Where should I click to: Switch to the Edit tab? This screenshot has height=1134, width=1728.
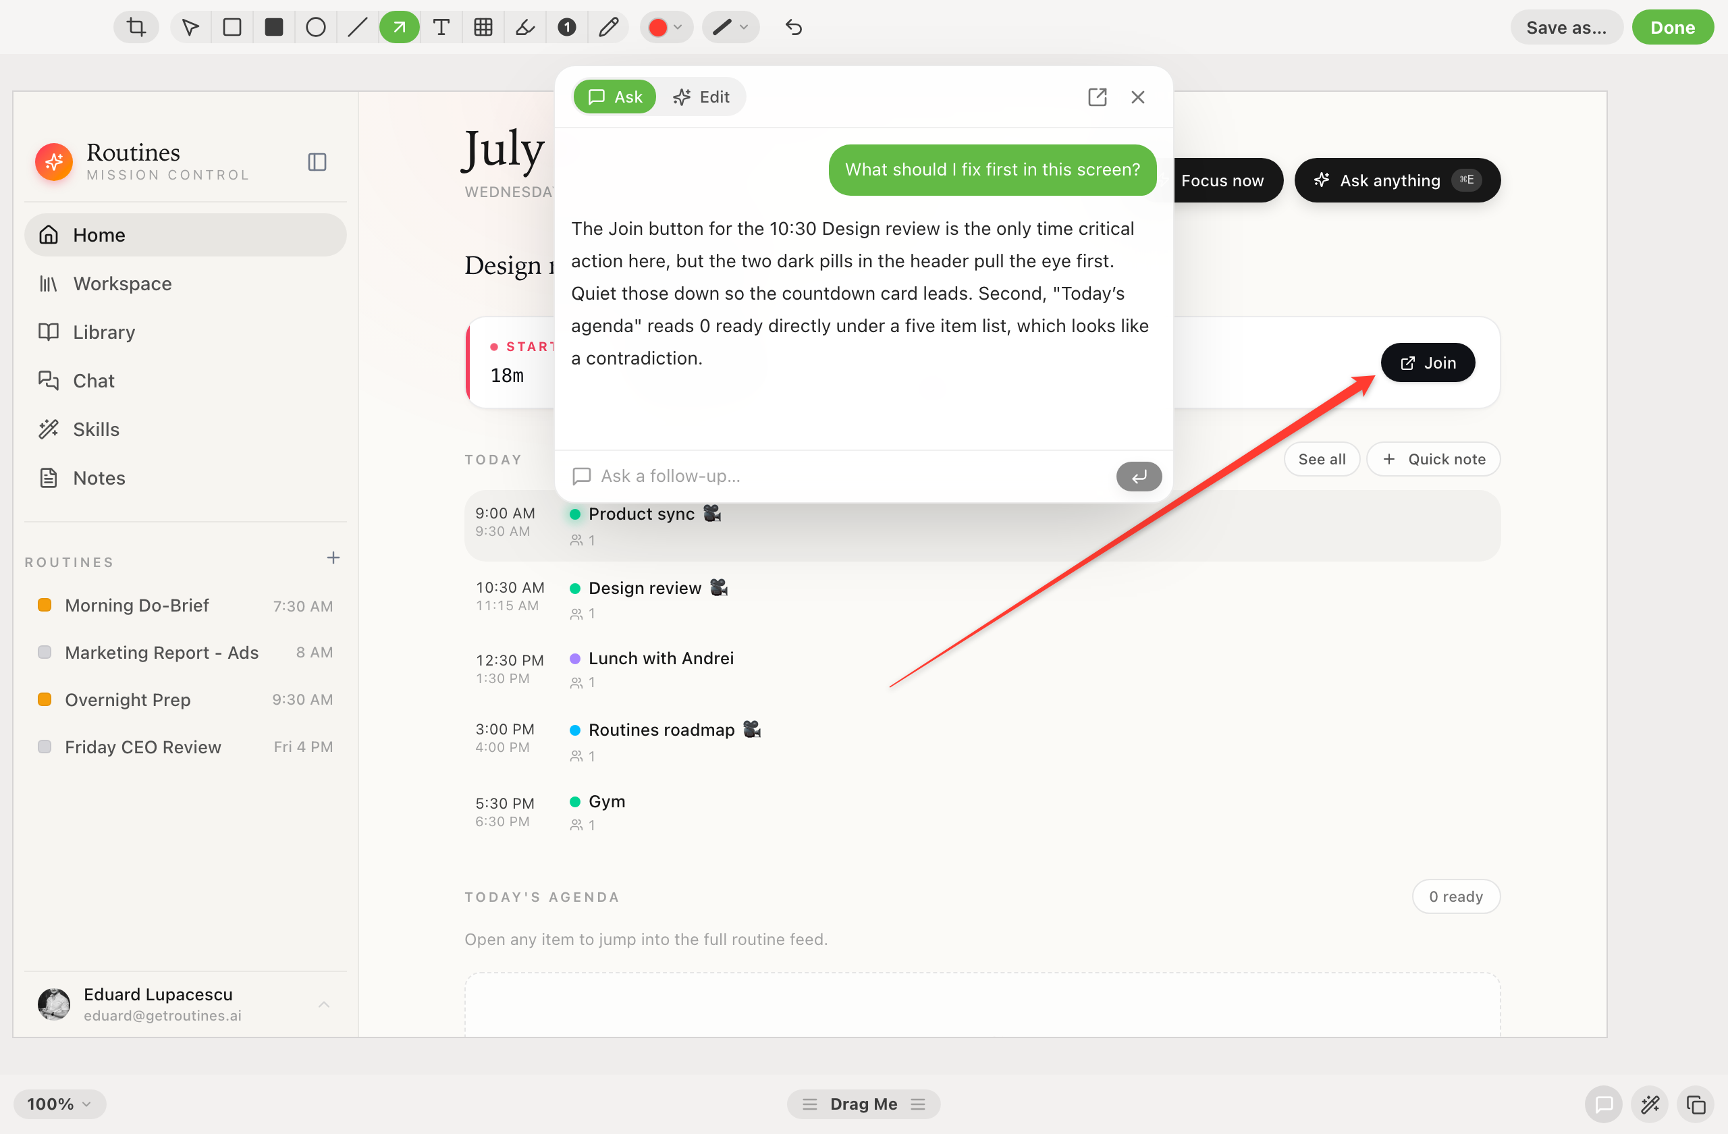[701, 97]
